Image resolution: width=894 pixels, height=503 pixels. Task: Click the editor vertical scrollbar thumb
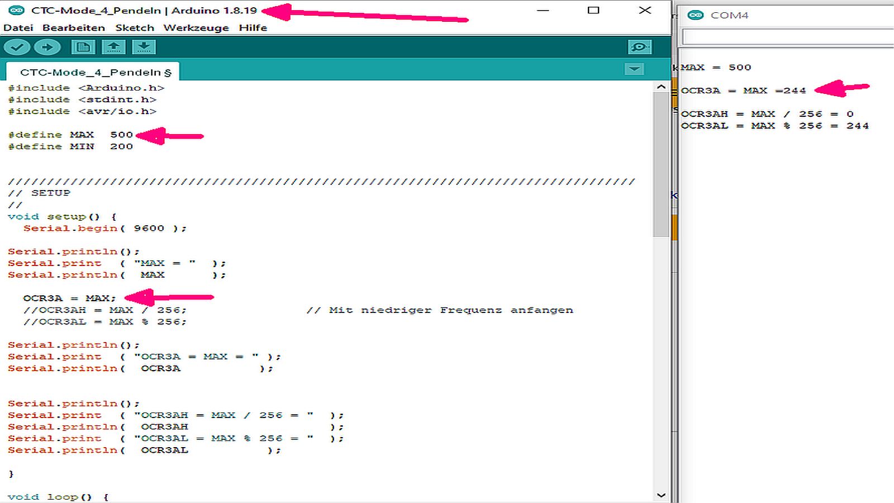click(x=661, y=165)
